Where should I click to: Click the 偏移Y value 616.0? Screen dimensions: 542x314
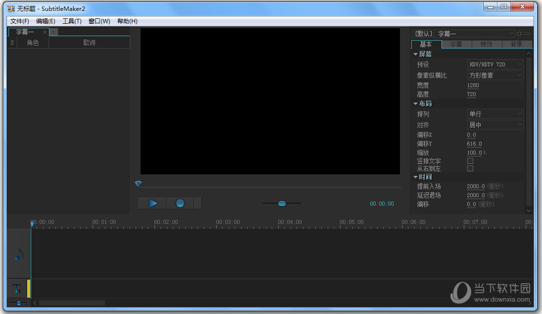point(474,144)
